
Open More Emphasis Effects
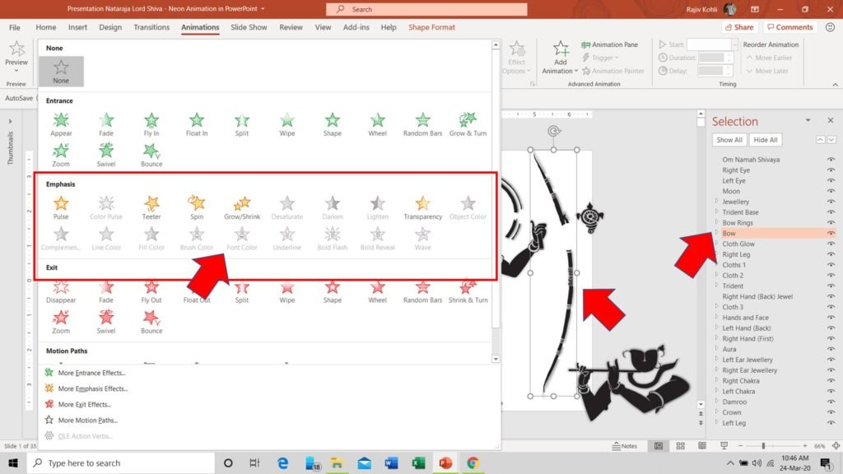click(92, 388)
